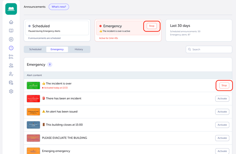Screen dimensions: 236x154
Task: Focus the Search input field
Action: coord(209,49)
